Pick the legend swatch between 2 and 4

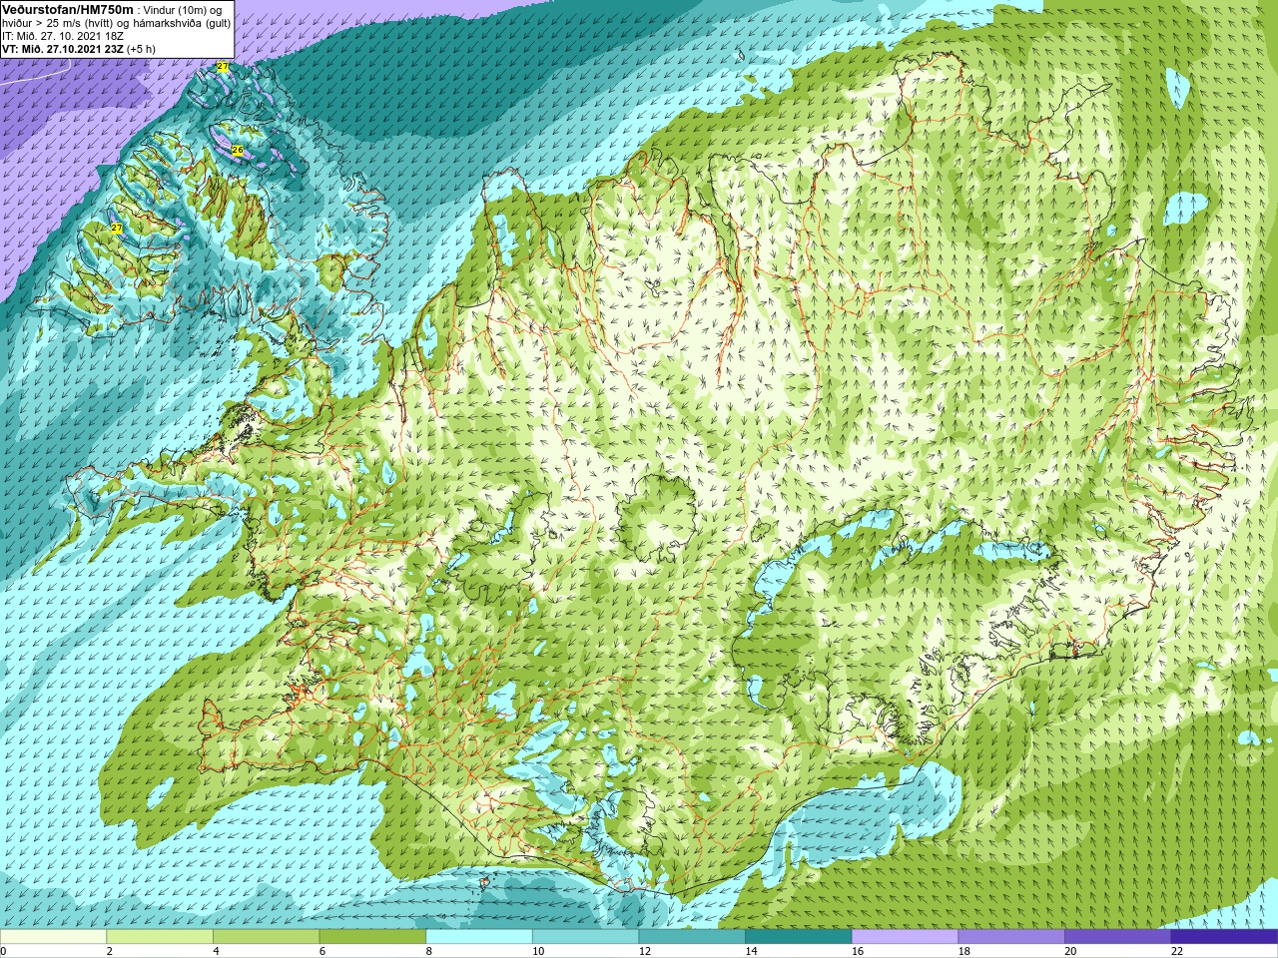[x=160, y=937]
